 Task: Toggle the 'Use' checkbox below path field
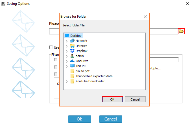tap(51, 47)
